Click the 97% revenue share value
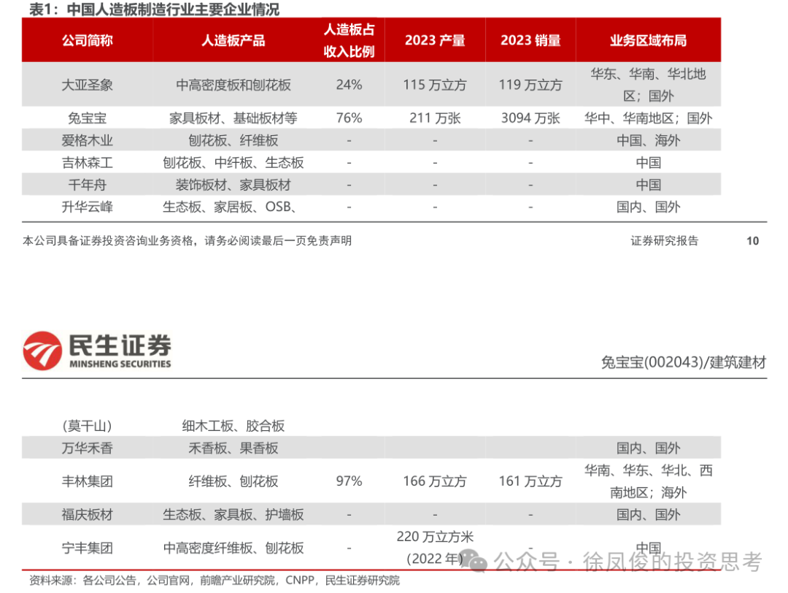This screenshot has width=788, height=593. [x=349, y=481]
